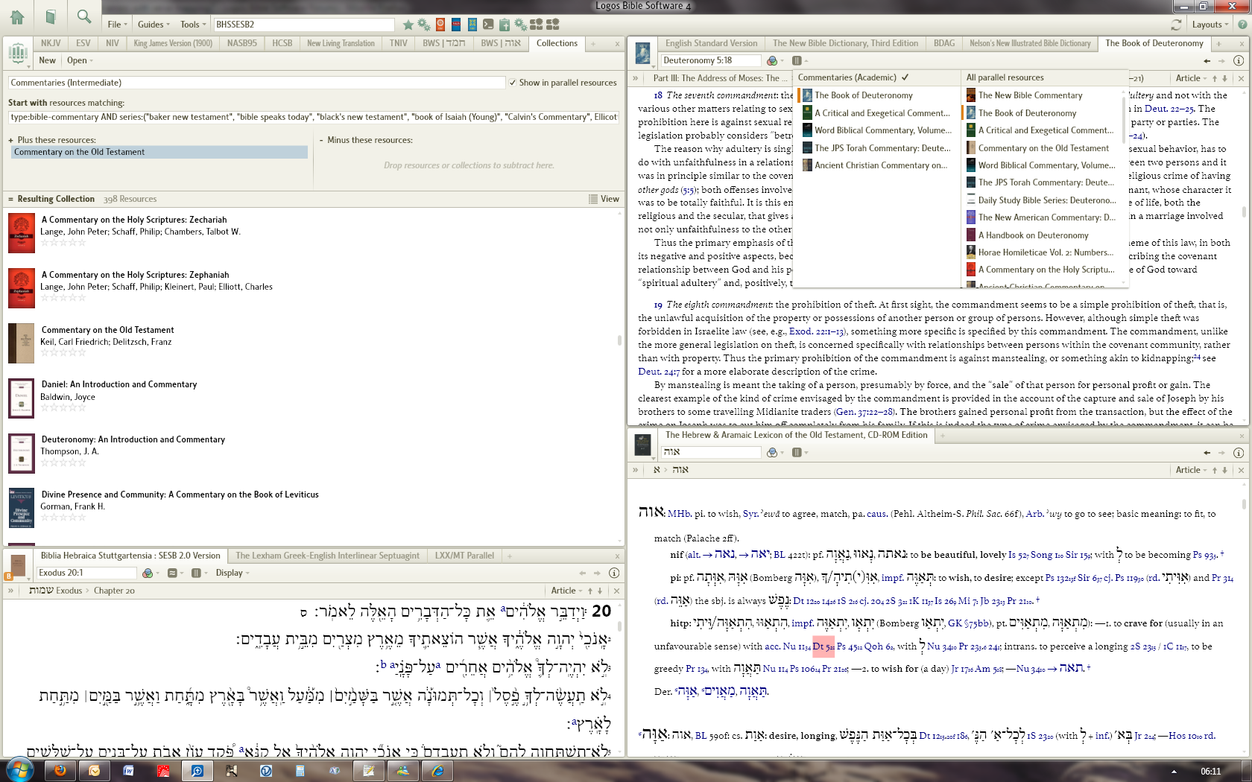The image size is (1252, 782).
Task: Open the Article dropdown in Deuteronomy panel
Action: [1192, 78]
